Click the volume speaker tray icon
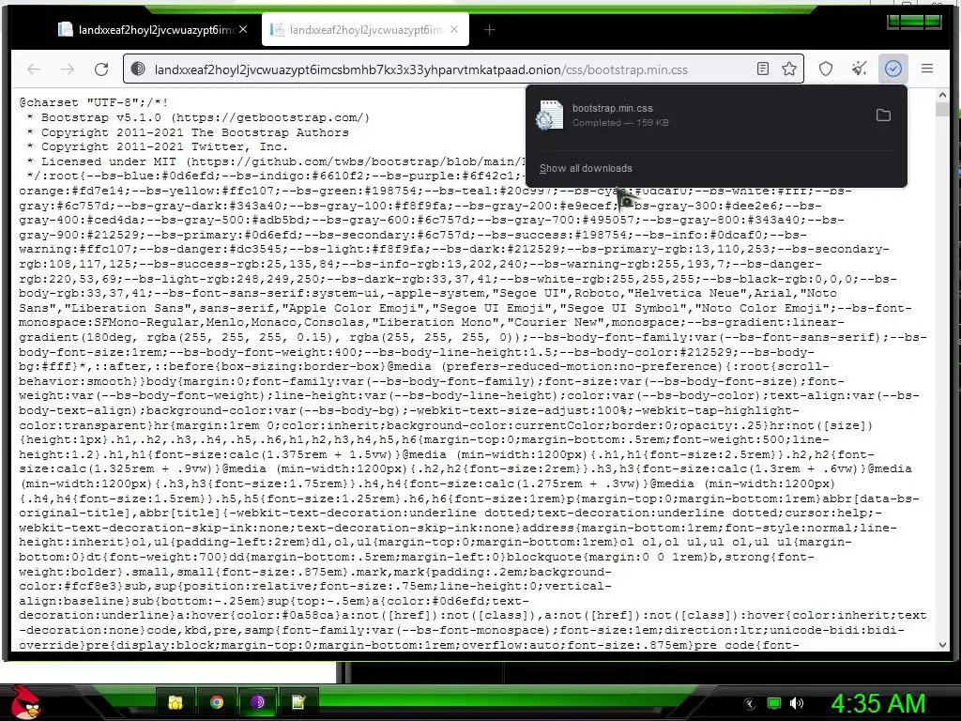Viewport: 961px width, 721px height. [x=797, y=703]
